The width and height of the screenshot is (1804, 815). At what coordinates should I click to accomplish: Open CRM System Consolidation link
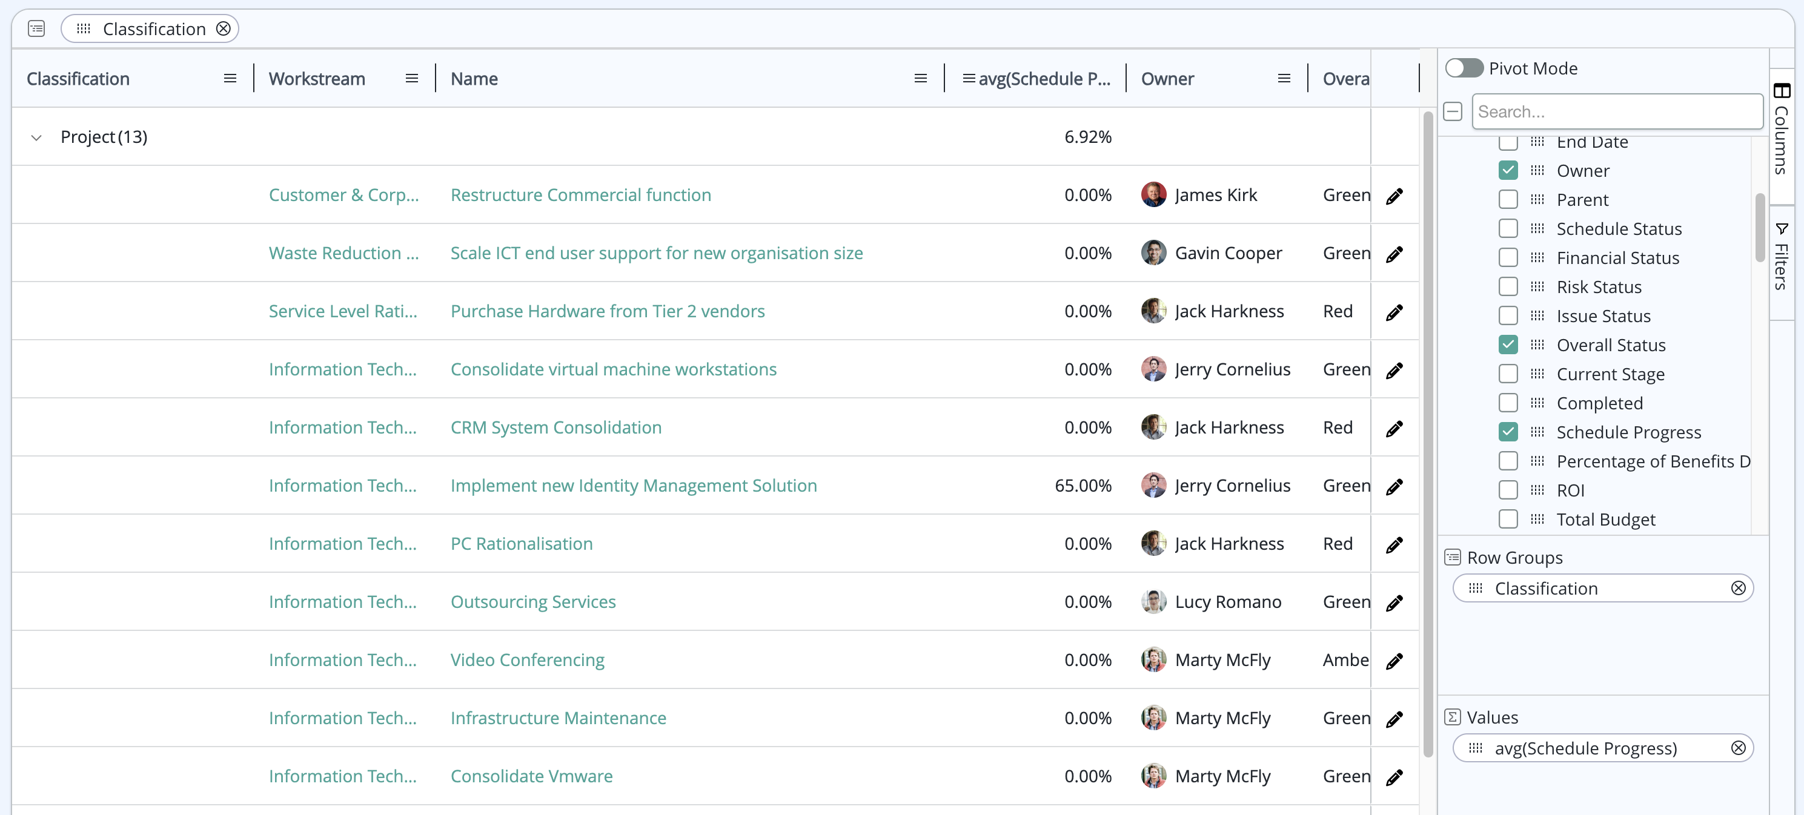tap(555, 427)
